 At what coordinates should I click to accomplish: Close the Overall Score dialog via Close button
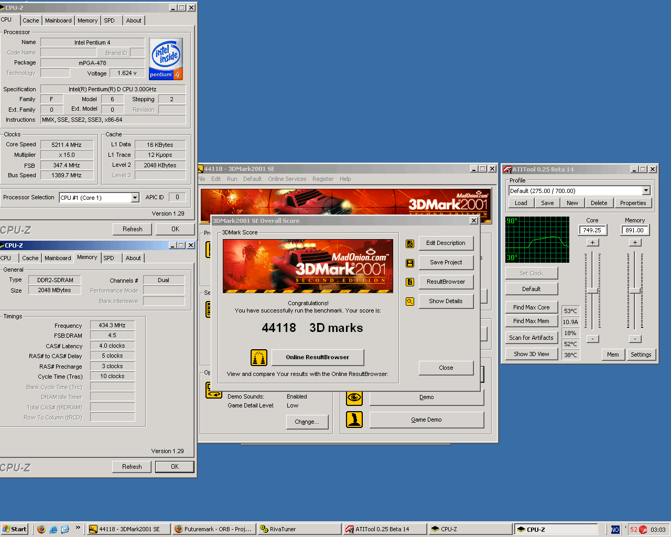click(446, 368)
